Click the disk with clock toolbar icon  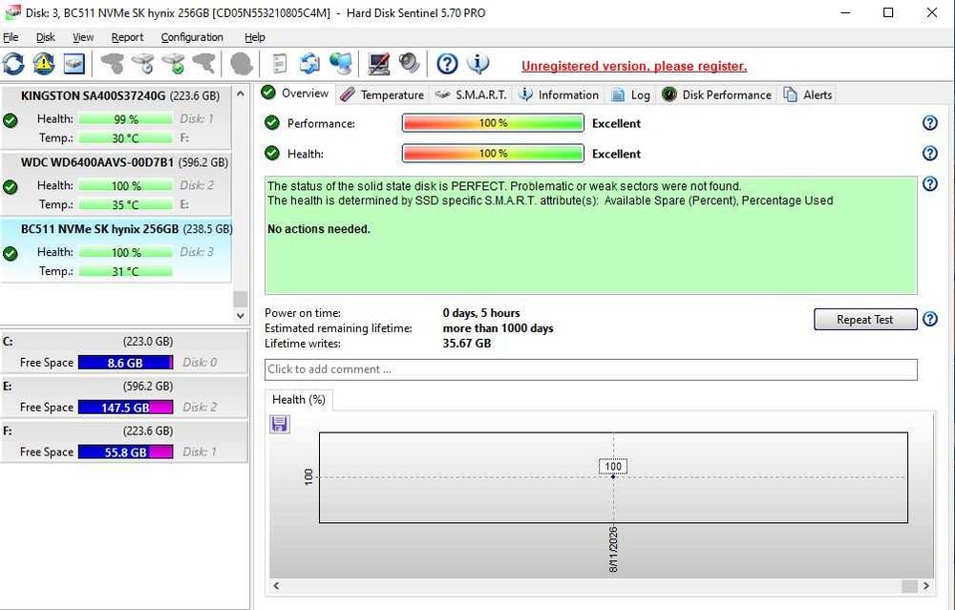[x=144, y=63]
